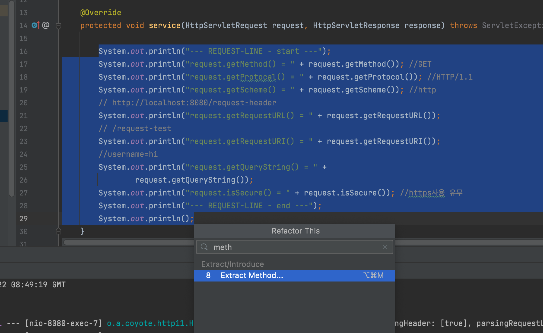Viewport: 543px width, 333px height.
Task: Click the service method name on line 14
Action: point(165,25)
